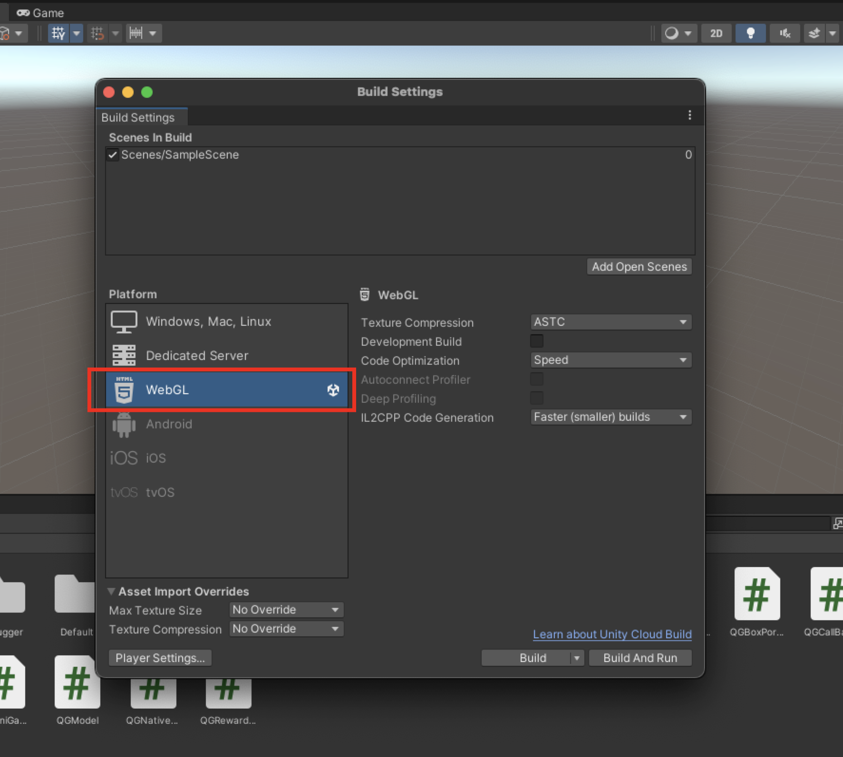Toggle the Autoconnect Profiler checkbox
Screen dimensions: 843x757
point(537,379)
